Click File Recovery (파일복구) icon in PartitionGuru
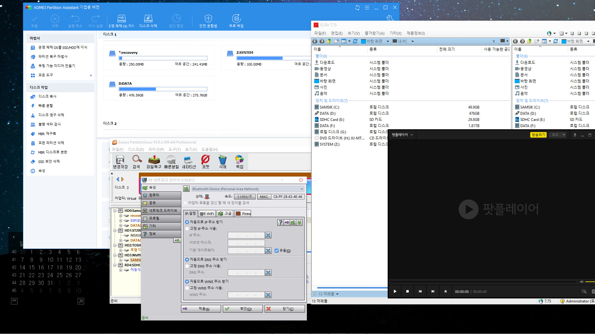 [x=154, y=160]
